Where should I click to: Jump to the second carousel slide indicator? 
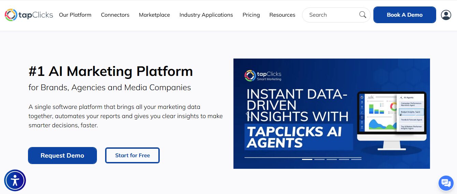(319, 159)
